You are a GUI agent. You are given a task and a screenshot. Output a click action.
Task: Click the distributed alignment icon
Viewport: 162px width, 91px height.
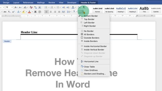coord(63,12)
